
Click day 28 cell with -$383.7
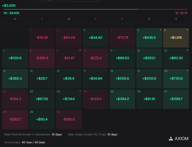point(15,120)
